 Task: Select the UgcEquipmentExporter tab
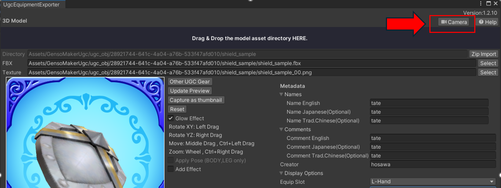(31, 4)
